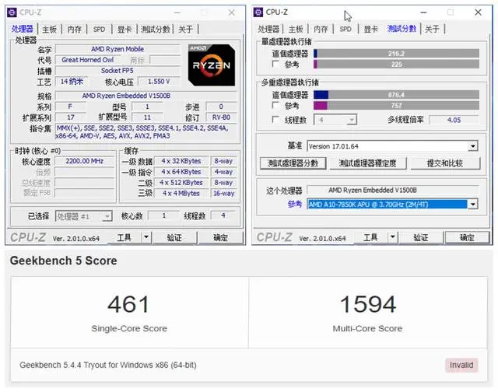Click 确定 button in left window

click(220, 237)
